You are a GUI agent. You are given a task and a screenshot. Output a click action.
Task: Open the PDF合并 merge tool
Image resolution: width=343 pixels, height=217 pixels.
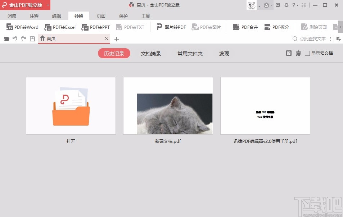coord(245,27)
